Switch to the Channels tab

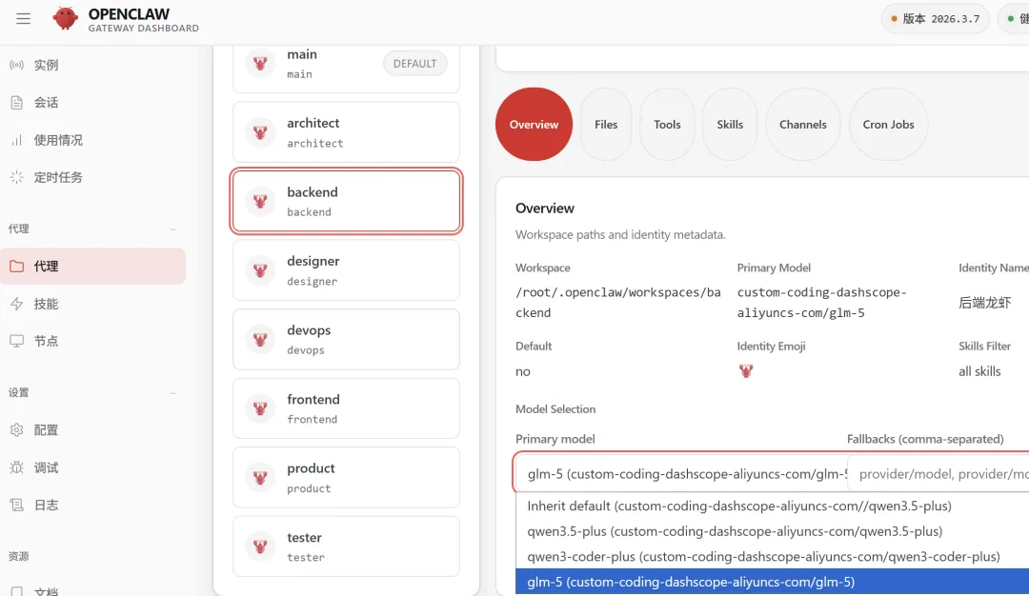point(802,124)
